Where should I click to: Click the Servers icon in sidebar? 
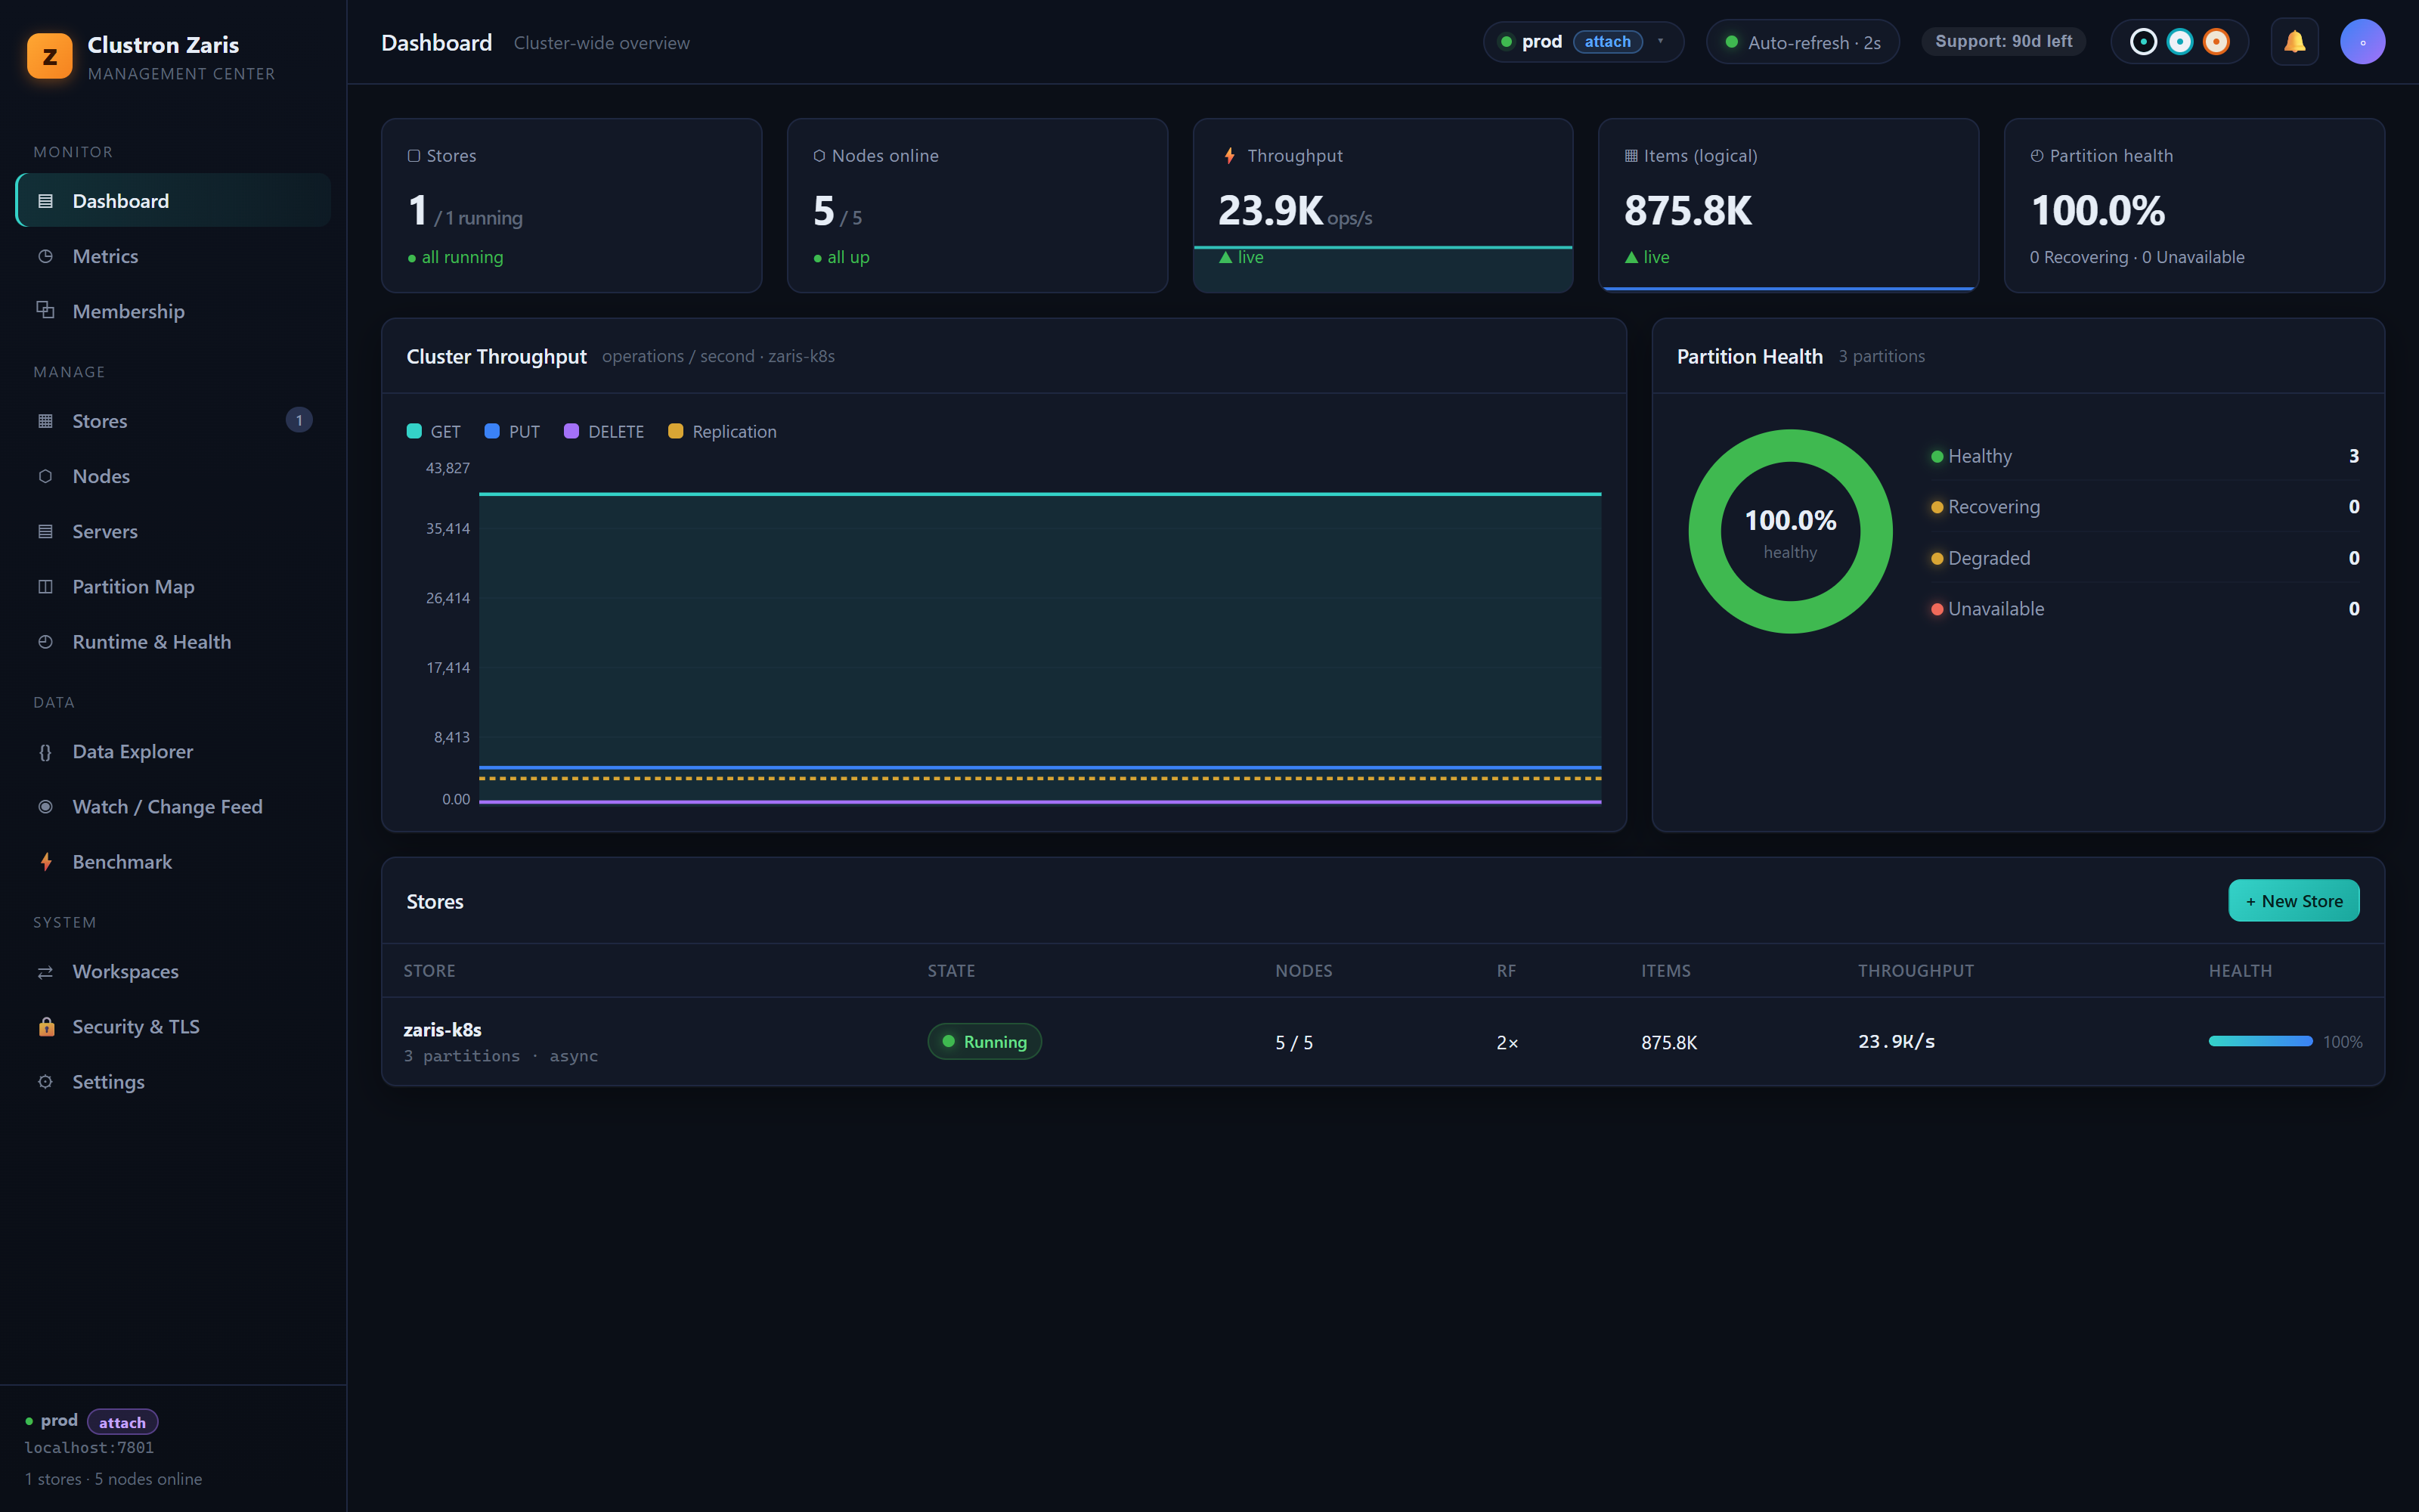(45, 531)
